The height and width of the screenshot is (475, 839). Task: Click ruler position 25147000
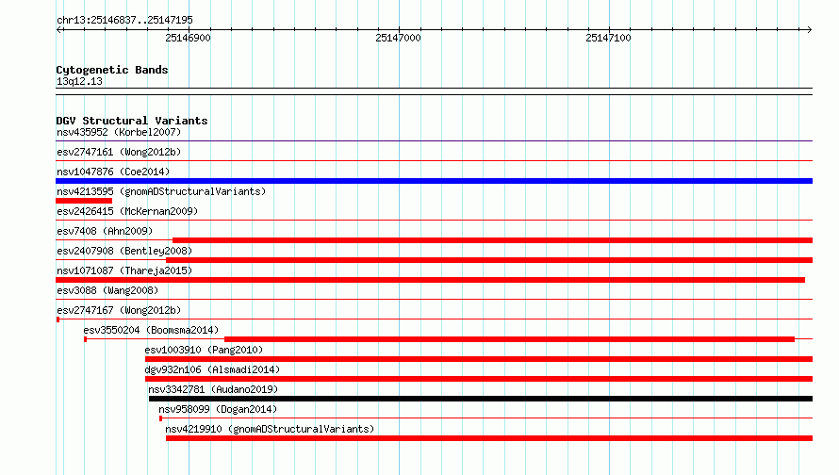(398, 38)
